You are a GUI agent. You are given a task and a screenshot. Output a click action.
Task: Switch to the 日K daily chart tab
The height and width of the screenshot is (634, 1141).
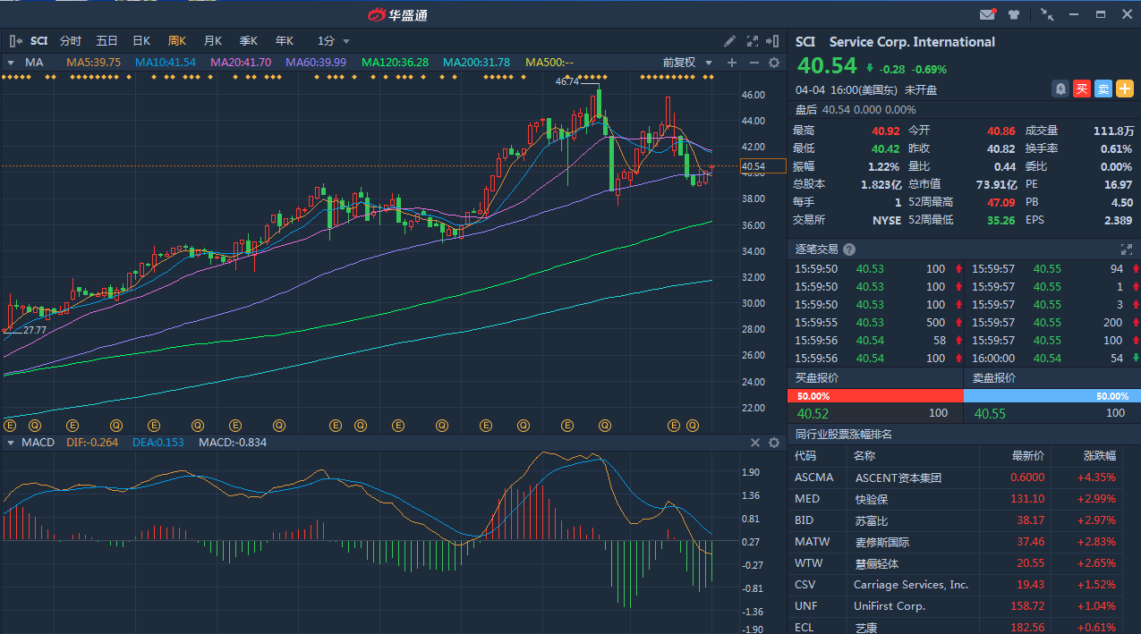tap(141, 41)
